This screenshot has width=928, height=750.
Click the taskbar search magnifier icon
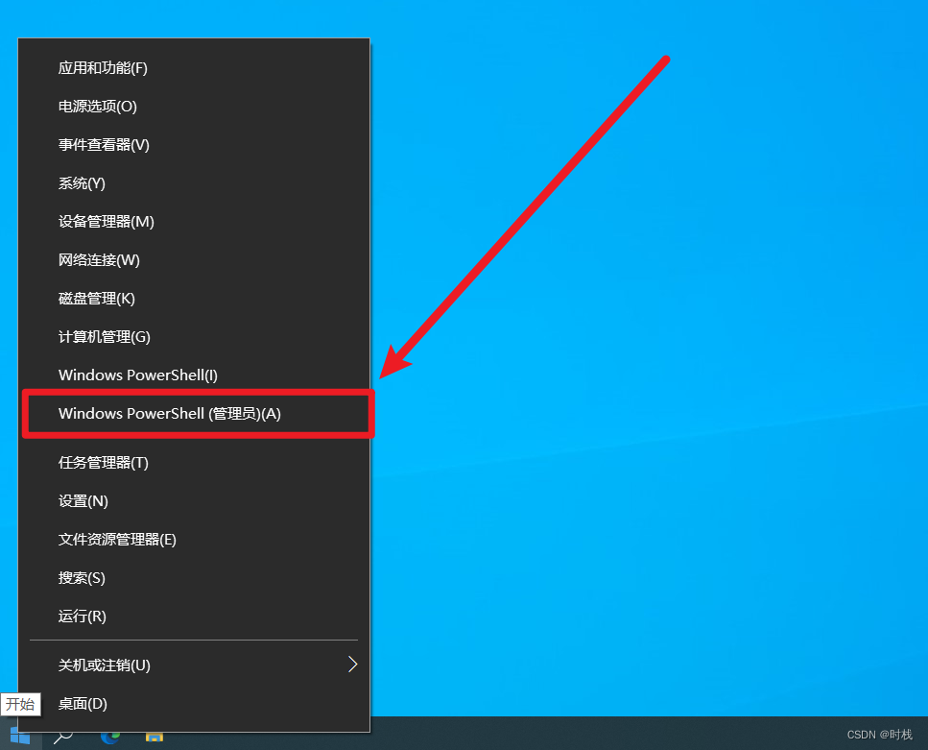pyautogui.click(x=62, y=737)
